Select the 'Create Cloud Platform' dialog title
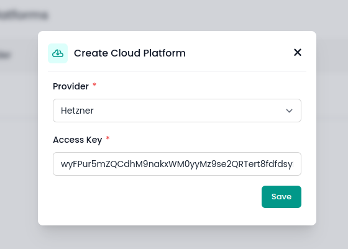Image resolution: width=348 pixels, height=249 pixels. tap(130, 53)
